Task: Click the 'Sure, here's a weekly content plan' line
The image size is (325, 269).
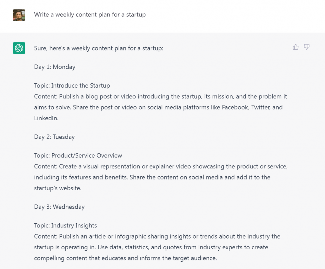Action: pyautogui.click(x=99, y=48)
